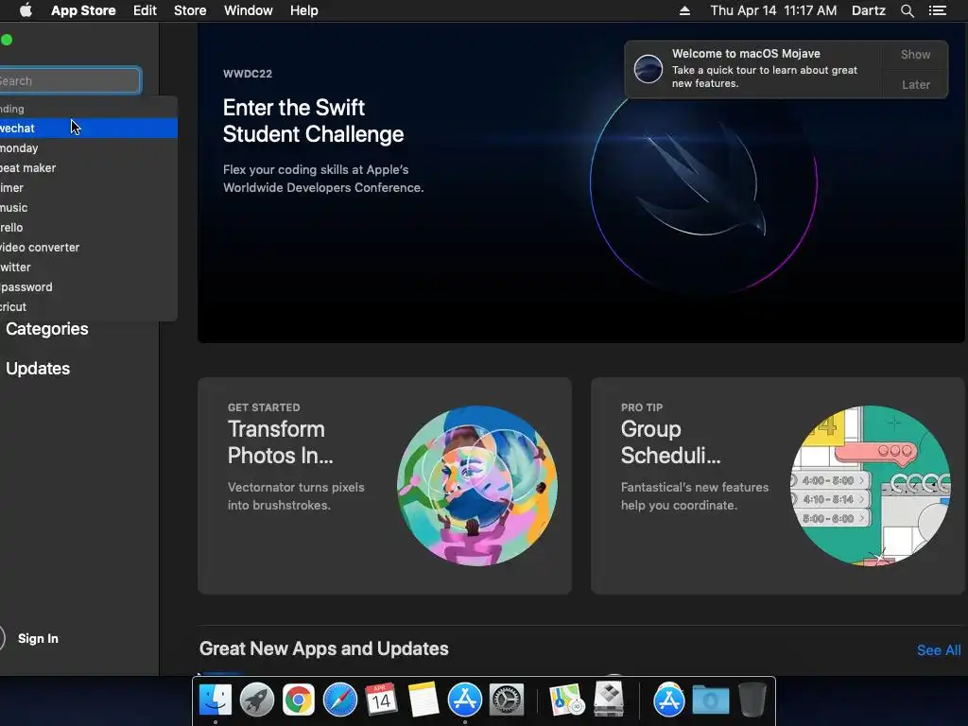This screenshot has width=968, height=726.
Task: Open the Swift Student Challenge banner
Action: [x=580, y=182]
